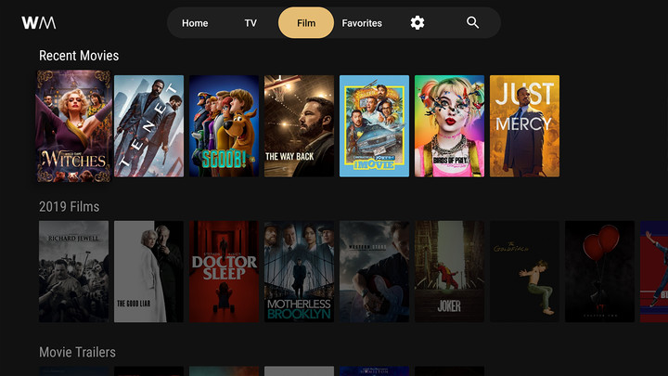Open the Motherless Brooklyn poster
Image resolution: width=668 pixels, height=376 pixels.
tap(299, 271)
